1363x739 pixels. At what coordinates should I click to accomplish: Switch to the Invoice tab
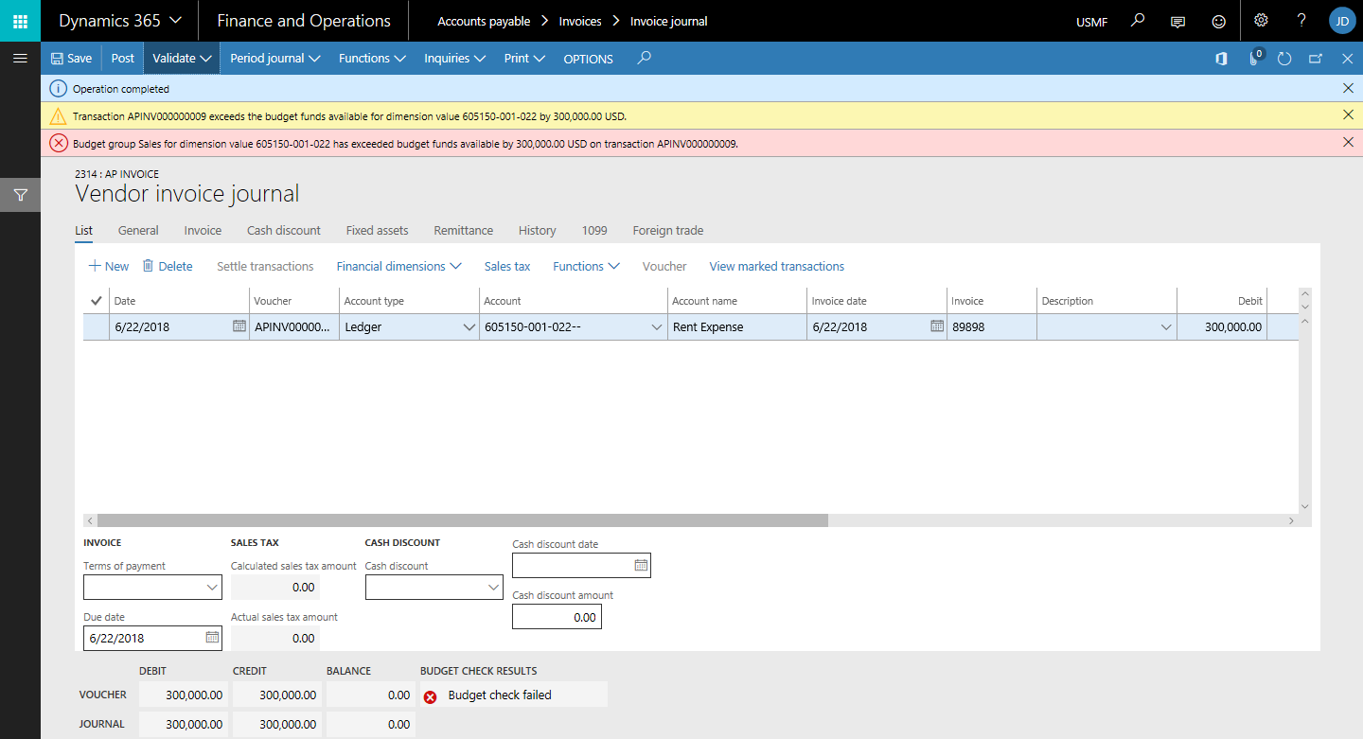coord(203,230)
